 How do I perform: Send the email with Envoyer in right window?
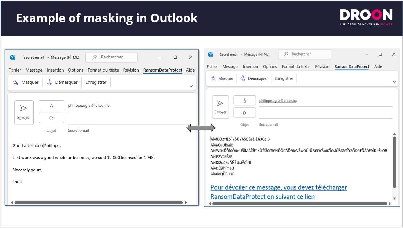pos(220,107)
